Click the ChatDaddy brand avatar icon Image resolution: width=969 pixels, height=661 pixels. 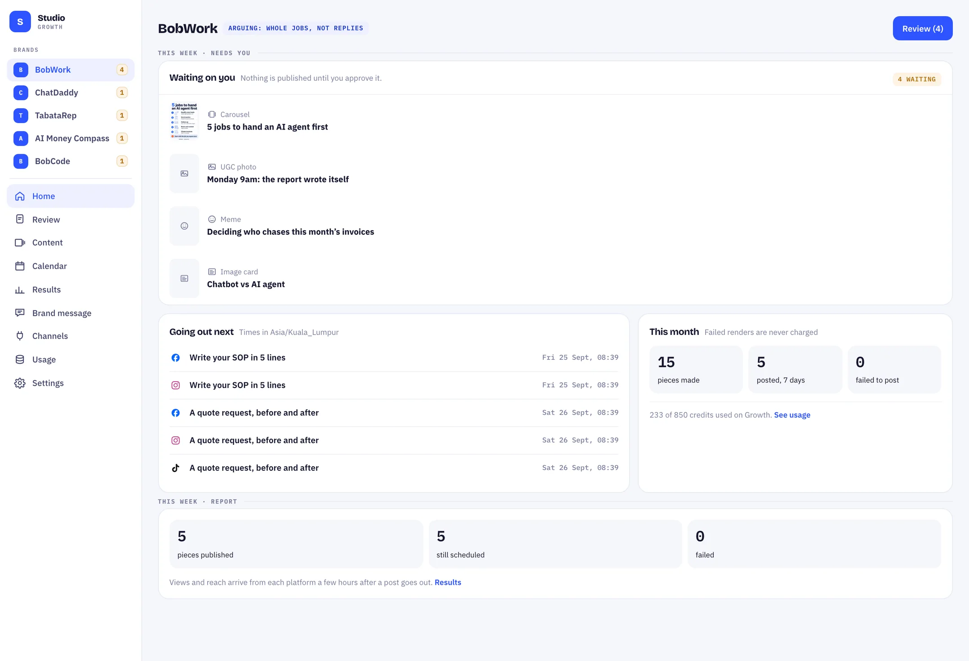[x=21, y=93]
